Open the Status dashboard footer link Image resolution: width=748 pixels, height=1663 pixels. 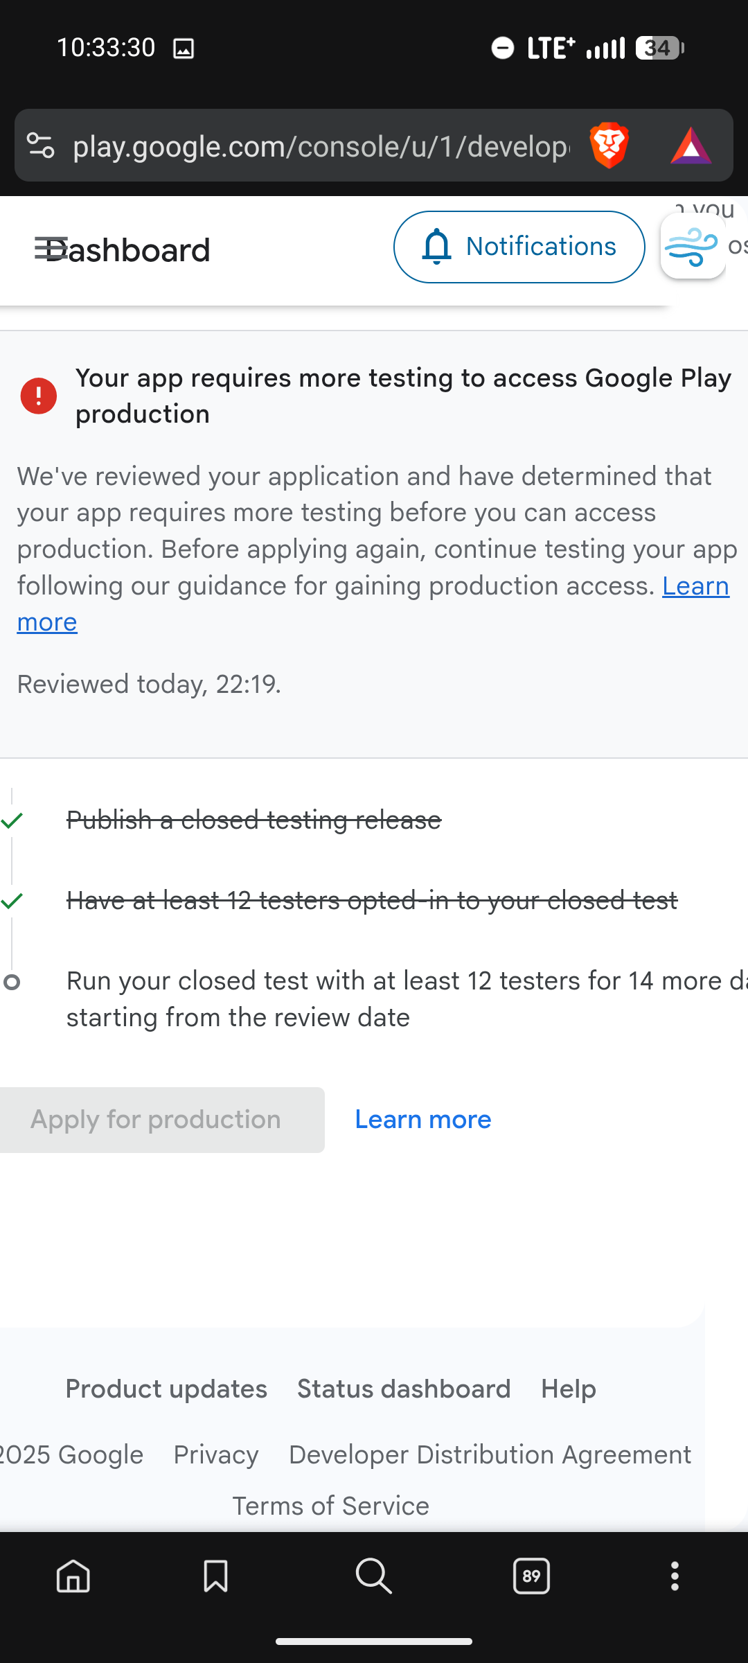[404, 1389]
